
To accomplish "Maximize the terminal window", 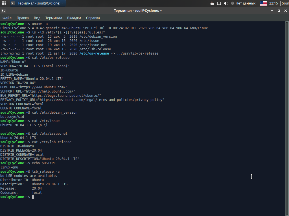I will pos(279,11).
